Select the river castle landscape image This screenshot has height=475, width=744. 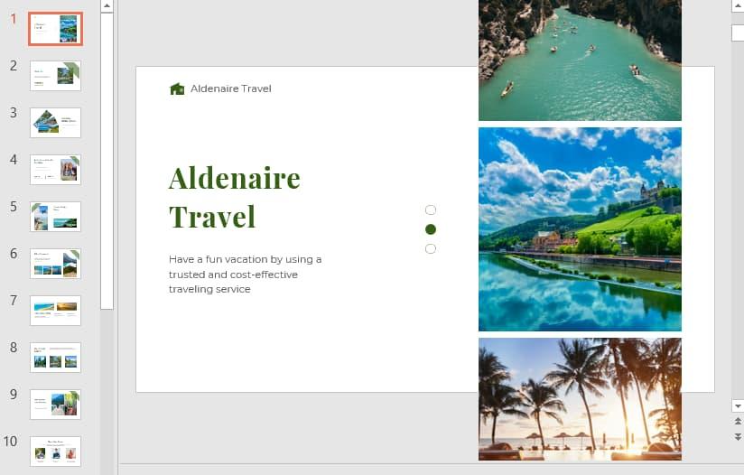580,229
